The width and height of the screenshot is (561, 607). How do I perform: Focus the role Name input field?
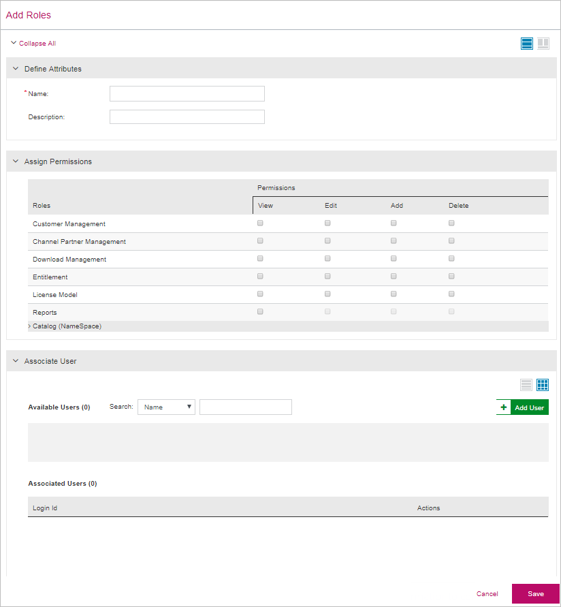187,94
